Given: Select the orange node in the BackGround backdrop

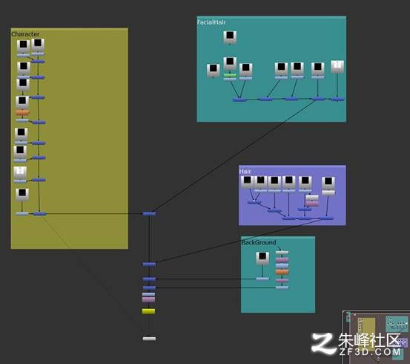Looking at the screenshot, I should coord(282,272).
